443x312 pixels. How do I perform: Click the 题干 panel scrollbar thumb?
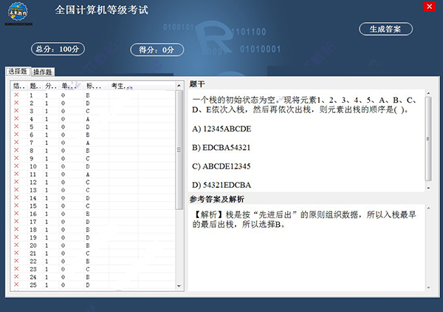[428, 139]
